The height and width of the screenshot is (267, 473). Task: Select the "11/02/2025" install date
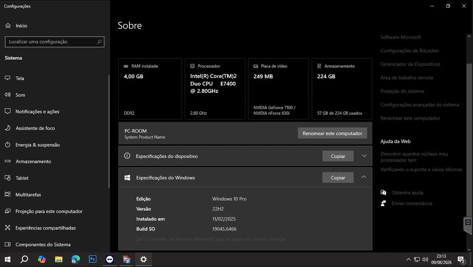[224, 219]
